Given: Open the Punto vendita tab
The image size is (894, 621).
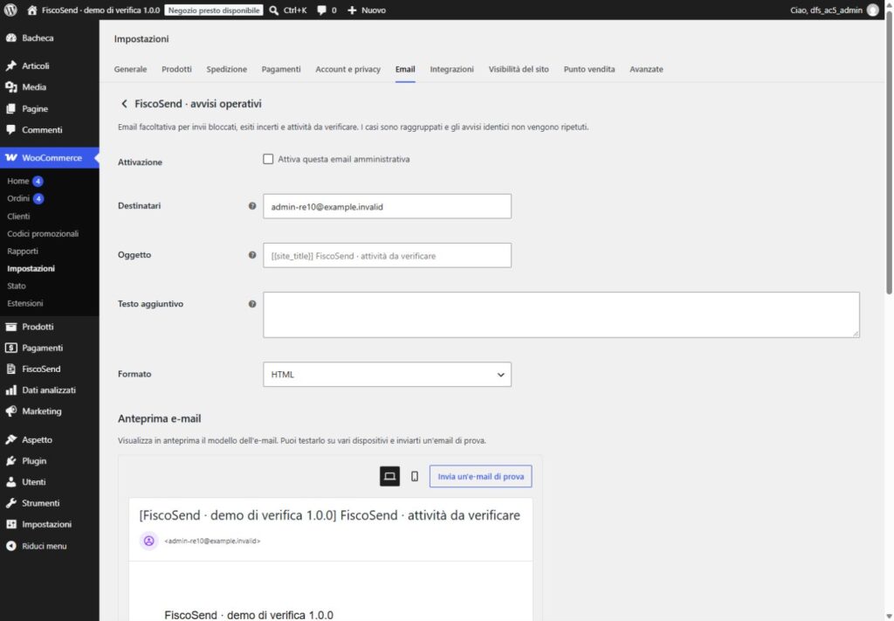Looking at the screenshot, I should pos(589,69).
